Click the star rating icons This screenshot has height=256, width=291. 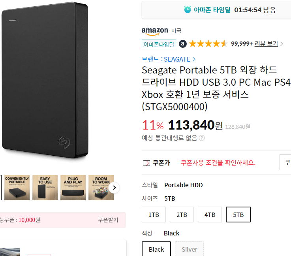pos(208,44)
